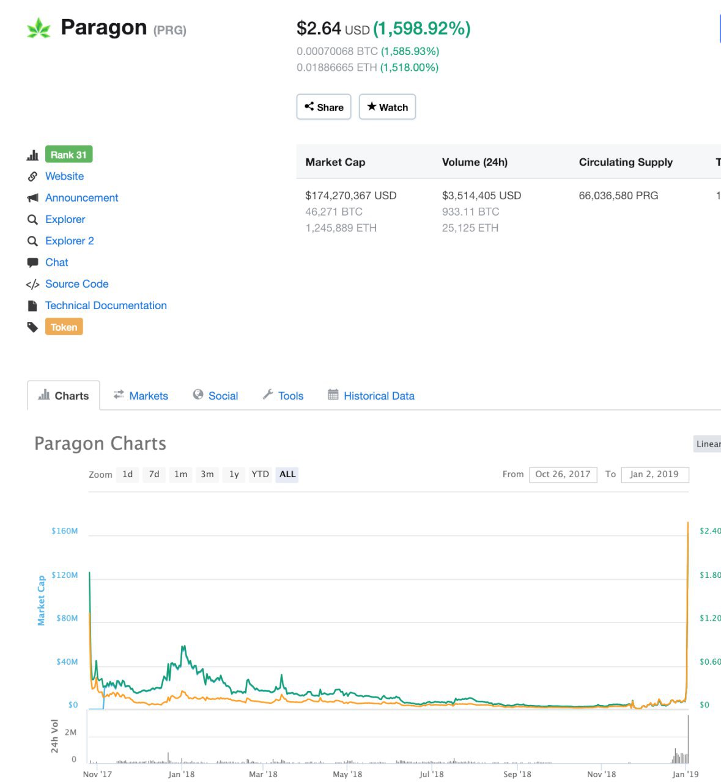Image resolution: width=721 pixels, height=782 pixels.
Task: Set chart zoom to ALL
Action: tap(287, 474)
